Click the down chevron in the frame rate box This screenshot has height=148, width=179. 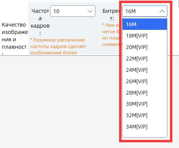tap(90, 11)
